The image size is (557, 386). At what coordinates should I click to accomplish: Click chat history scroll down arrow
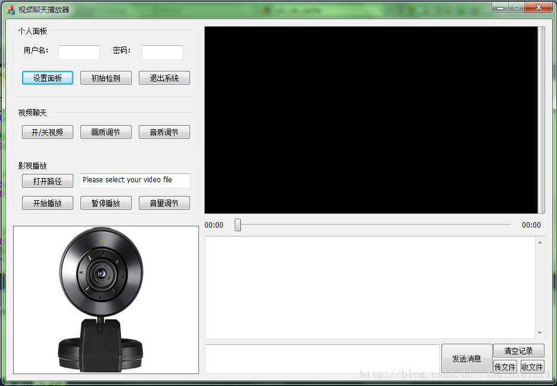[540, 333]
